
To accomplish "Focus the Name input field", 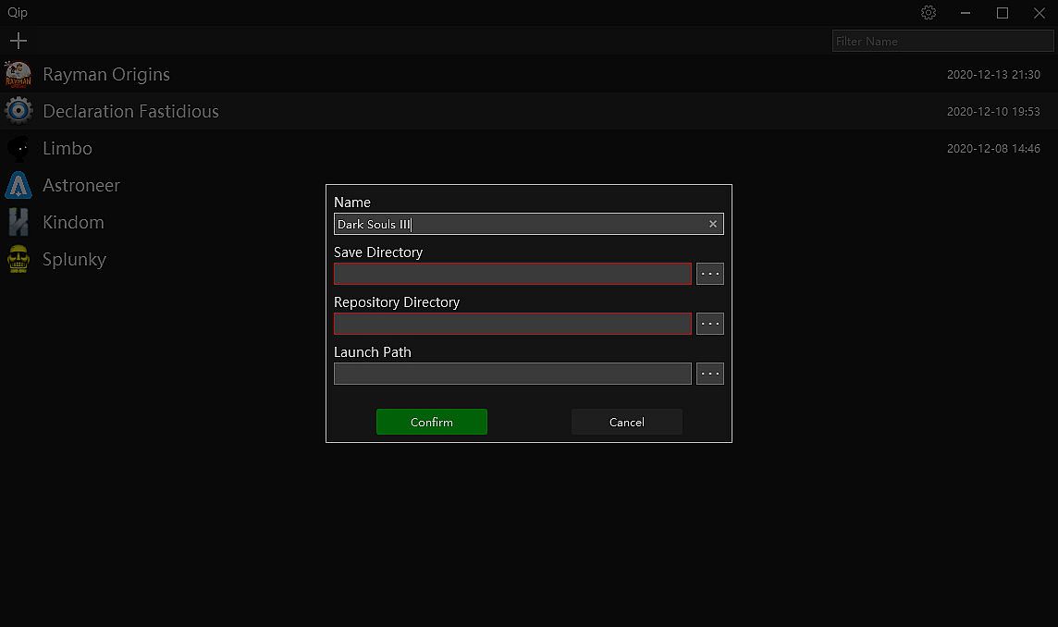I will click(x=528, y=224).
